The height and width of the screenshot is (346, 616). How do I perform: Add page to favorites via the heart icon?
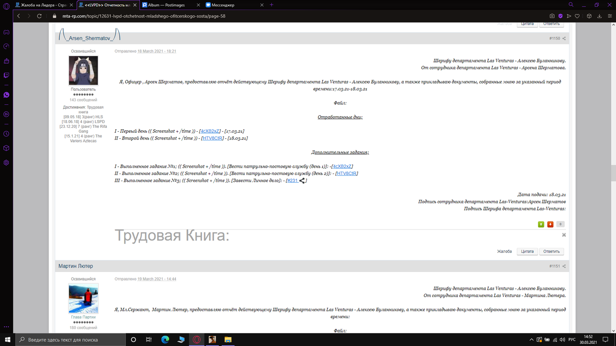point(577,16)
